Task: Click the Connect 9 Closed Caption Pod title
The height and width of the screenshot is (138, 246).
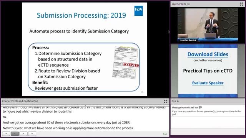Action: click(x=20, y=101)
